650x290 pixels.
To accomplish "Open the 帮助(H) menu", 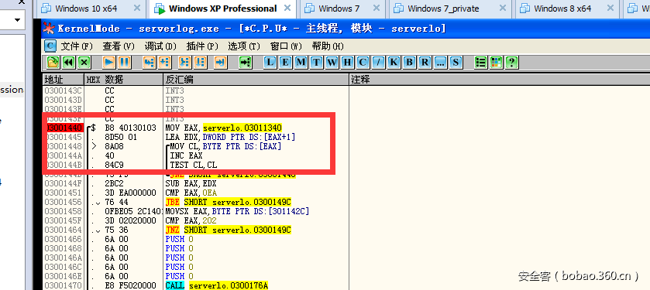I will tap(328, 46).
